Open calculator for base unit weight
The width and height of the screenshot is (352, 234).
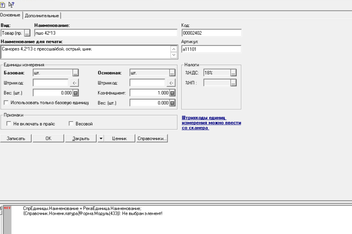76,93
